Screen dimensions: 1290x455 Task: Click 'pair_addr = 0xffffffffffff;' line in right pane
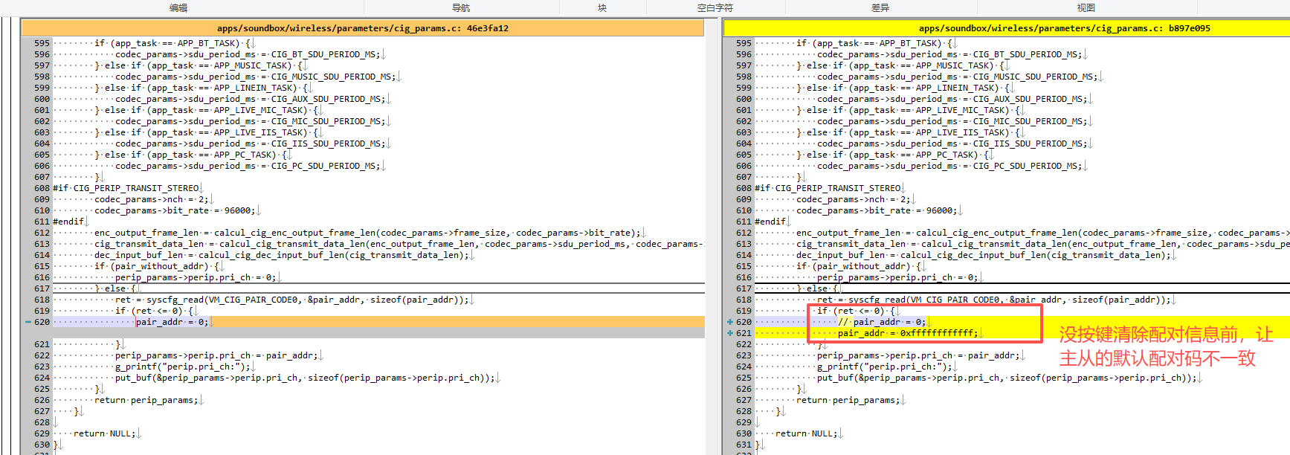coord(908,333)
